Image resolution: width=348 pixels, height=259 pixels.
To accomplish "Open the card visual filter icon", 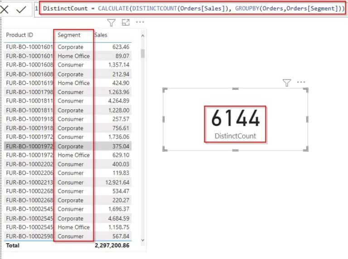I will point(287,83).
